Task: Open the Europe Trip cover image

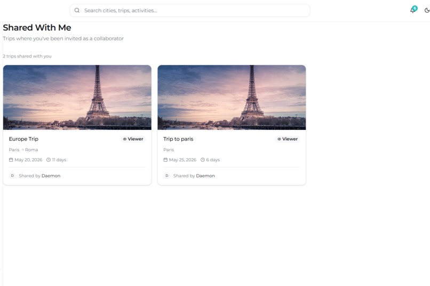Action: pos(77,97)
